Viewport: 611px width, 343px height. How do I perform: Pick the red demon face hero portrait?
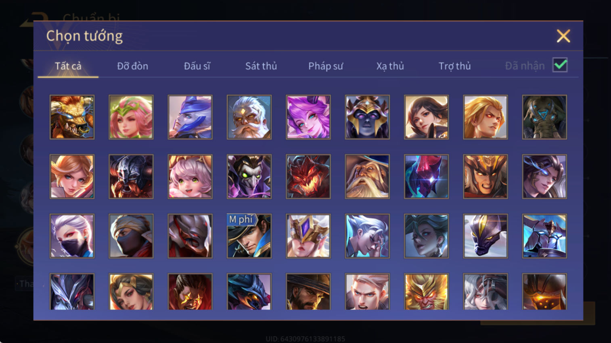point(308,176)
